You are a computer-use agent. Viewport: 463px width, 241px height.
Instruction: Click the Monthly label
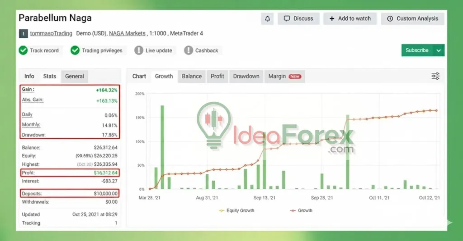(31, 124)
